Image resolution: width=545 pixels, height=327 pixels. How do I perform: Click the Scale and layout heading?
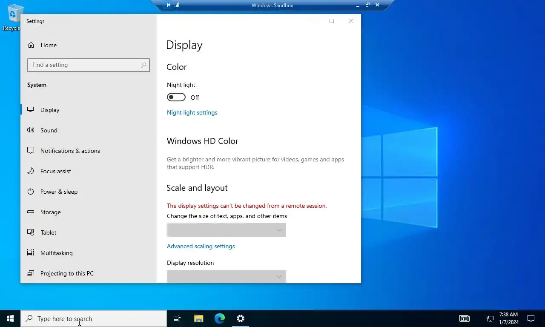click(x=197, y=188)
